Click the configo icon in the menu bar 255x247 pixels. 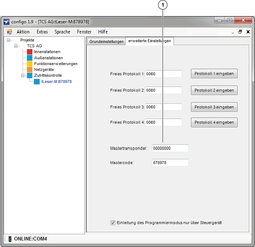tap(9, 32)
